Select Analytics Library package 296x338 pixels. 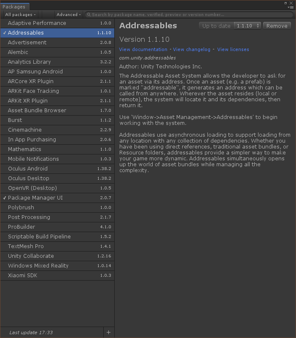pyautogui.click(x=57, y=62)
